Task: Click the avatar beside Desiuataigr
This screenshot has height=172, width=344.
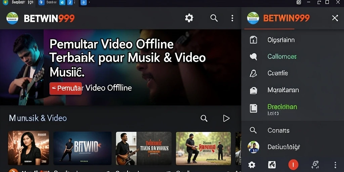Action: click(x=253, y=147)
